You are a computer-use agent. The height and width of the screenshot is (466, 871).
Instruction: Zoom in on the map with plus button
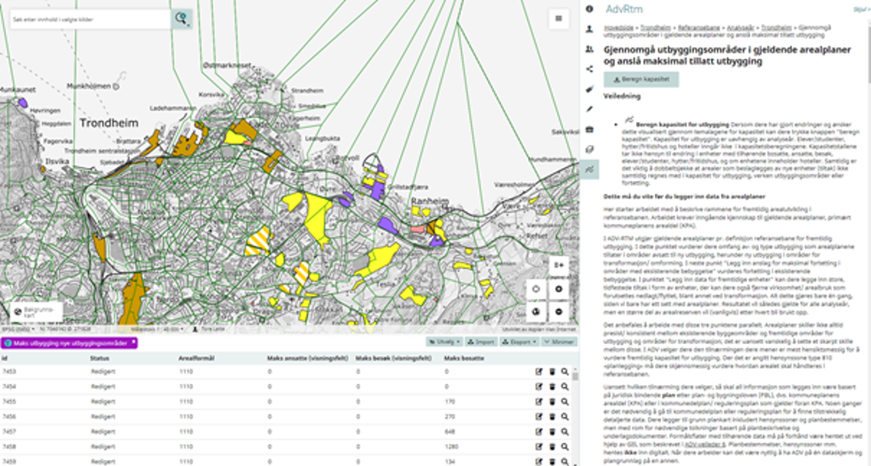[558, 288]
